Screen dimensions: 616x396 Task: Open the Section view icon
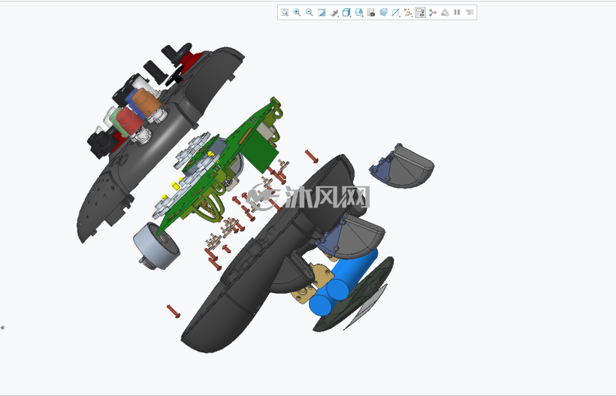[396, 13]
